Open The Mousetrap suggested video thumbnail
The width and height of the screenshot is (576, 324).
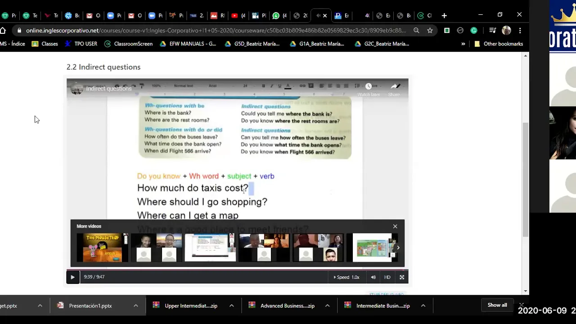[102, 247]
